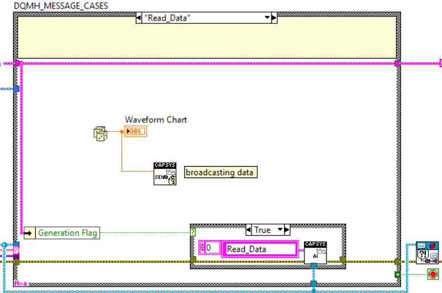Click the CAPSYS SEND broadcast subVI
This screenshot has width=442, height=293.
(165, 174)
